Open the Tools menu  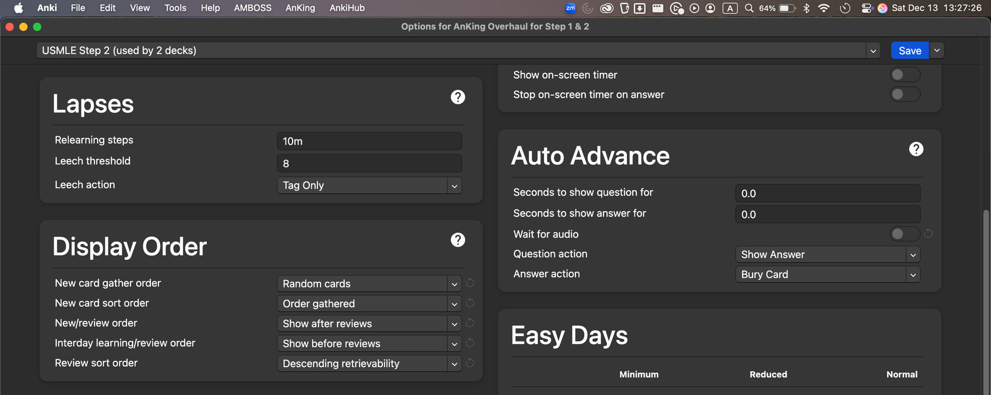coord(175,8)
